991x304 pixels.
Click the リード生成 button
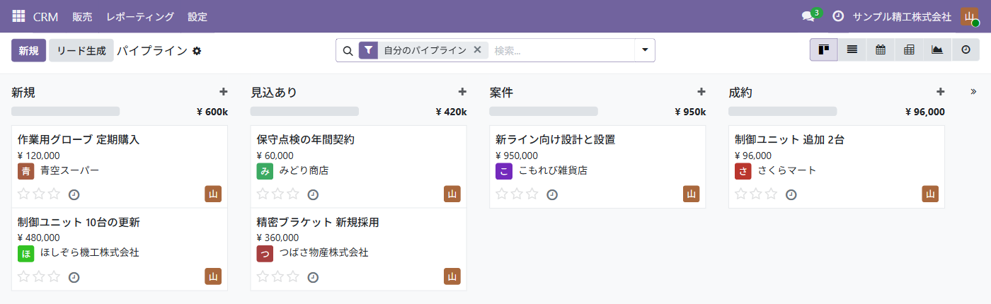[x=81, y=51]
